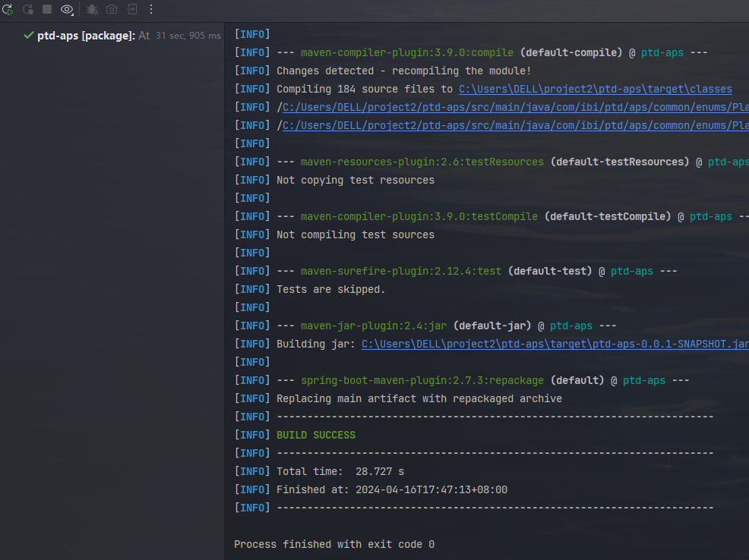Click the '(default-compile)' execution id text
Screen dimensions: 749x560
click(x=571, y=52)
